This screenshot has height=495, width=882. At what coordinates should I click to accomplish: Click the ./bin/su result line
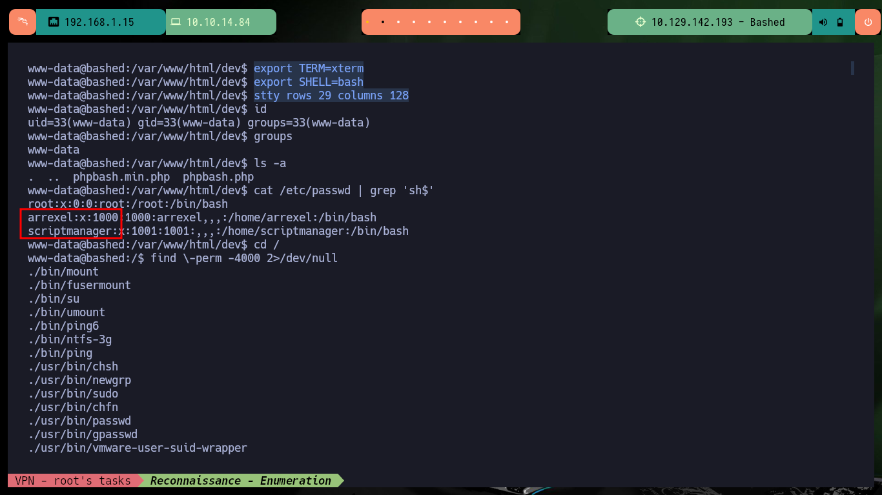click(54, 299)
